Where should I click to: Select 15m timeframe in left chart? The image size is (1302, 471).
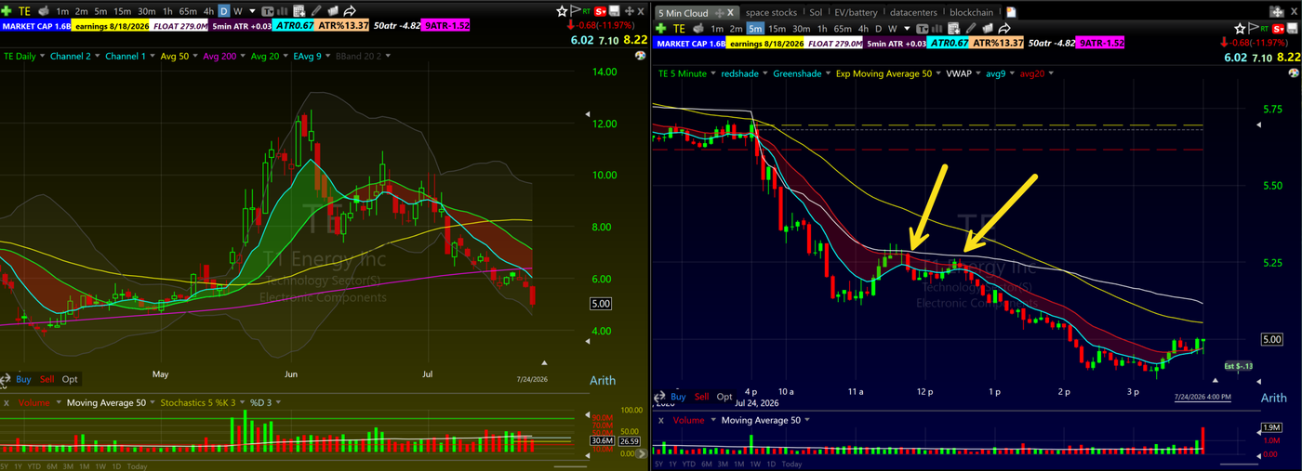pos(122,11)
